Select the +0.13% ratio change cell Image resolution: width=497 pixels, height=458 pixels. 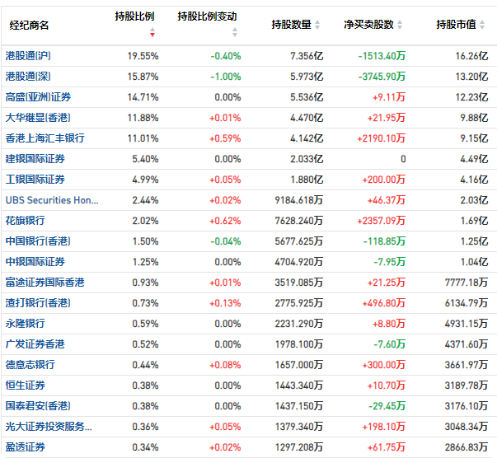[x=225, y=303]
